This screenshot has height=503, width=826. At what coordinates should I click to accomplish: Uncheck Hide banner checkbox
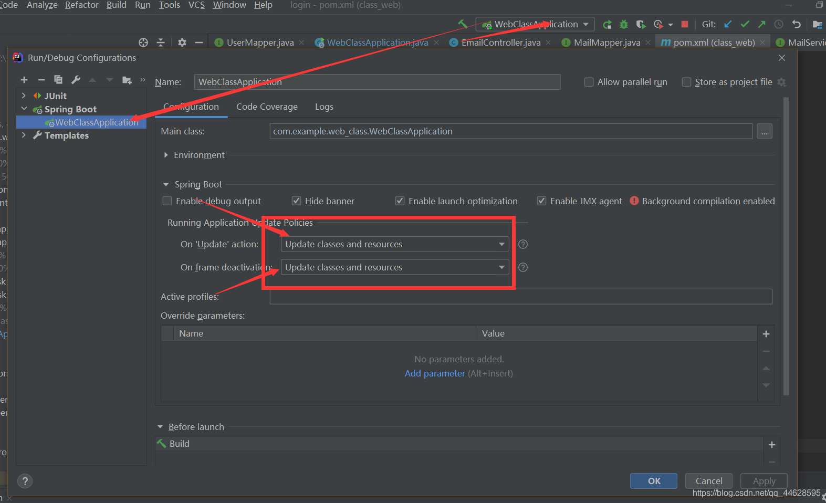[296, 201]
